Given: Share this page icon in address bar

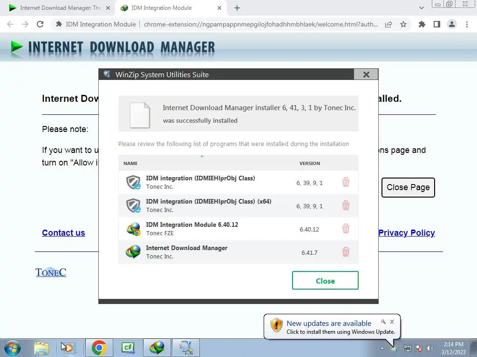Looking at the screenshot, I should coord(388,24).
